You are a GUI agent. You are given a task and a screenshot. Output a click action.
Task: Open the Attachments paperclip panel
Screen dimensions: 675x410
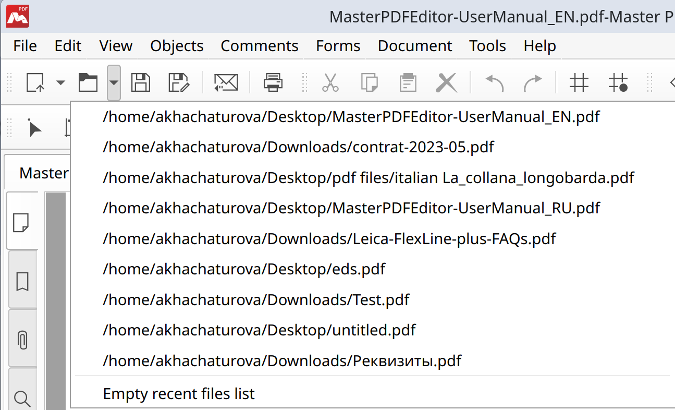[22, 339]
